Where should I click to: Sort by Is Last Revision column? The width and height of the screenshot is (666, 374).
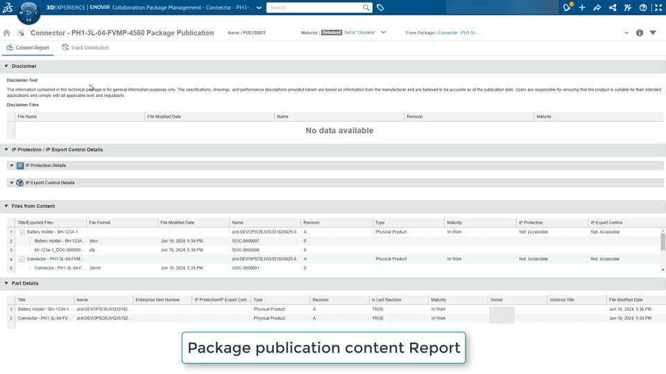pos(398,300)
